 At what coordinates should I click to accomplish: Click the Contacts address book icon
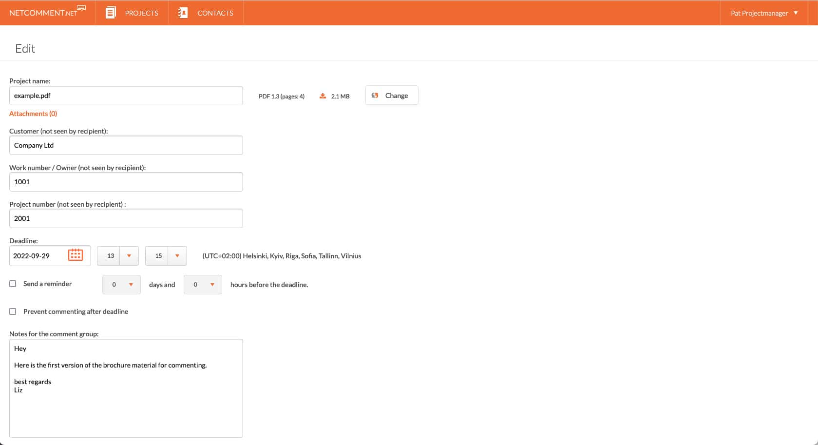tap(183, 13)
